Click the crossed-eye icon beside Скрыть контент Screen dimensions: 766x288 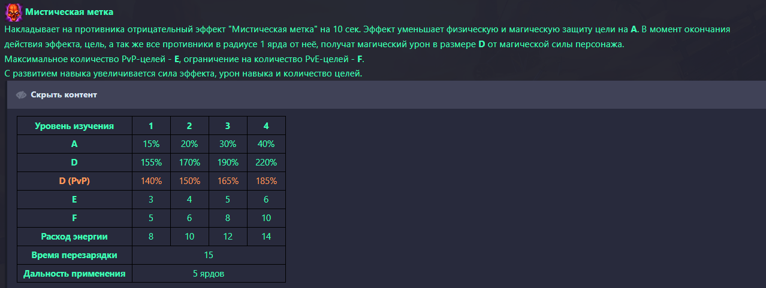tap(22, 95)
